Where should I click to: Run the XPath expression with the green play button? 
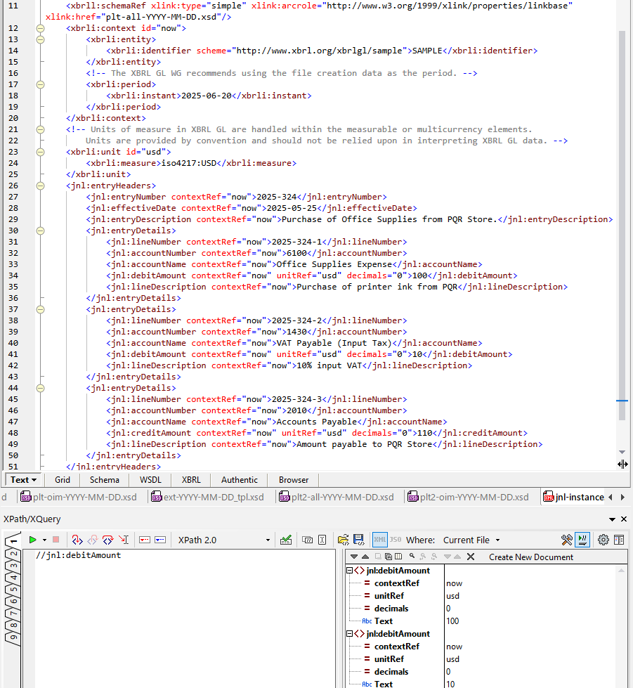coord(32,540)
